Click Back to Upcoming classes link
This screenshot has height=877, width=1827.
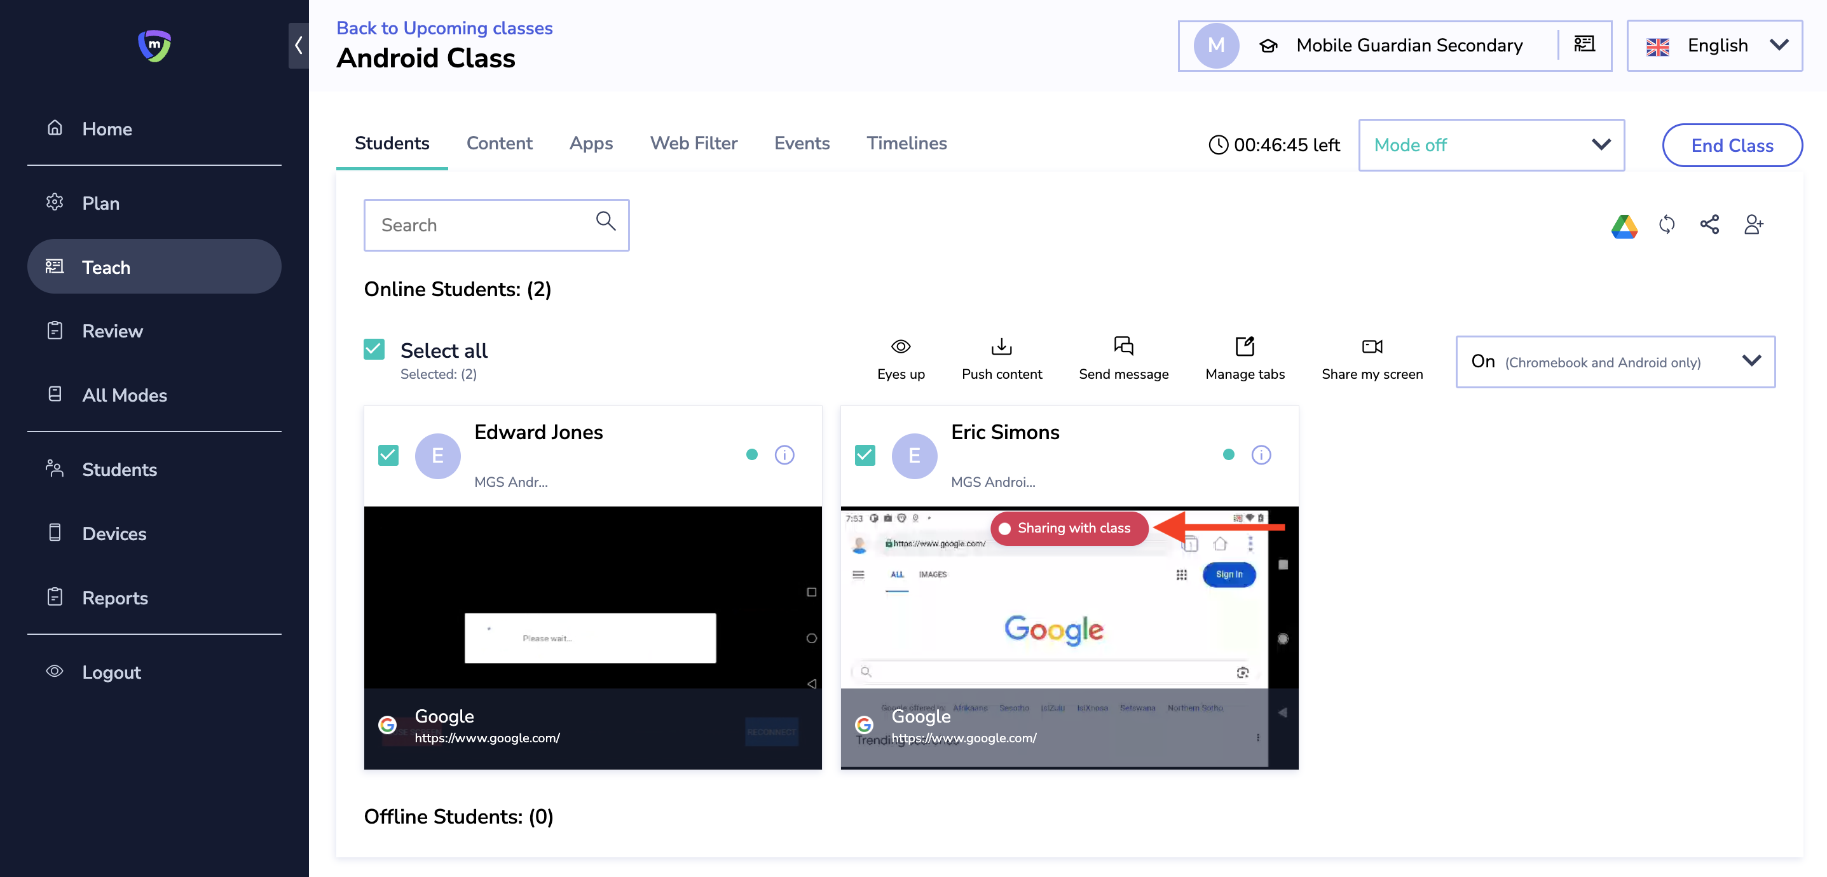click(x=444, y=28)
